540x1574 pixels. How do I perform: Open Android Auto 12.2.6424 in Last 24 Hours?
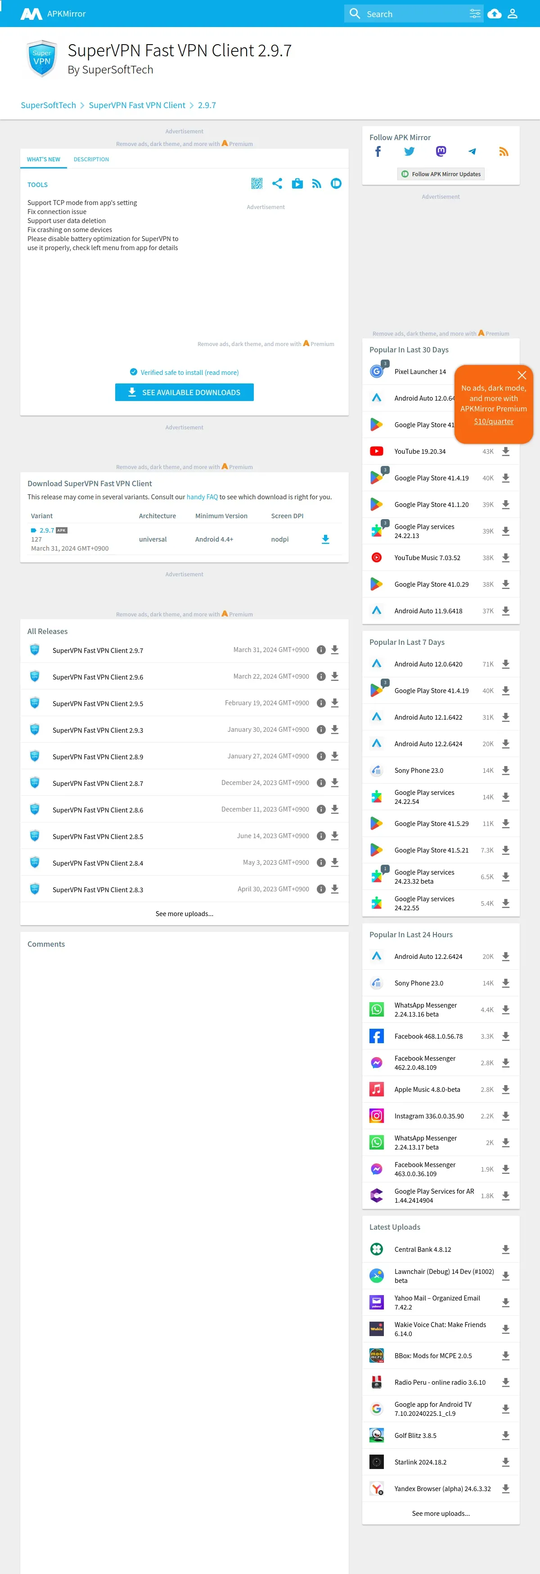[x=428, y=956]
